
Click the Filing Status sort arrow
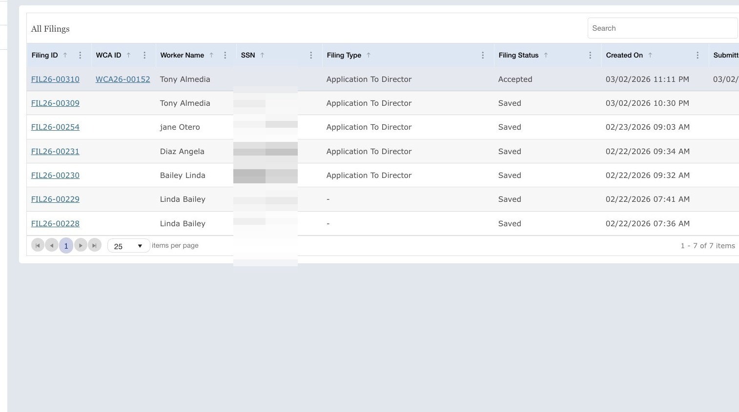click(546, 55)
